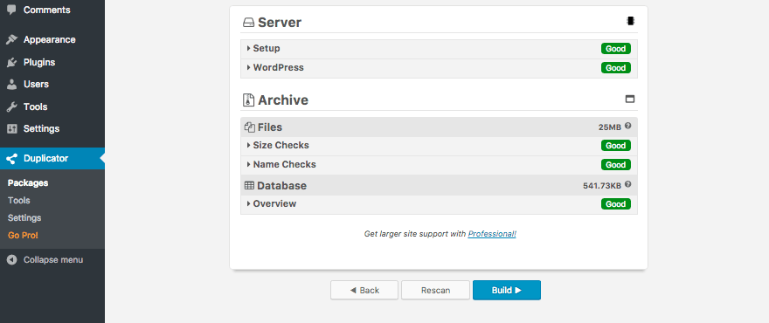Viewport: 769px width, 323px height.
Task: Click the Collapse menu arrow icon
Action: click(11, 260)
